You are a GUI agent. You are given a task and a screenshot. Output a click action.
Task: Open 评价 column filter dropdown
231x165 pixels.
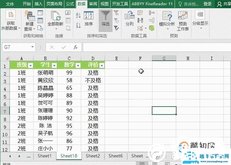click(x=102, y=65)
